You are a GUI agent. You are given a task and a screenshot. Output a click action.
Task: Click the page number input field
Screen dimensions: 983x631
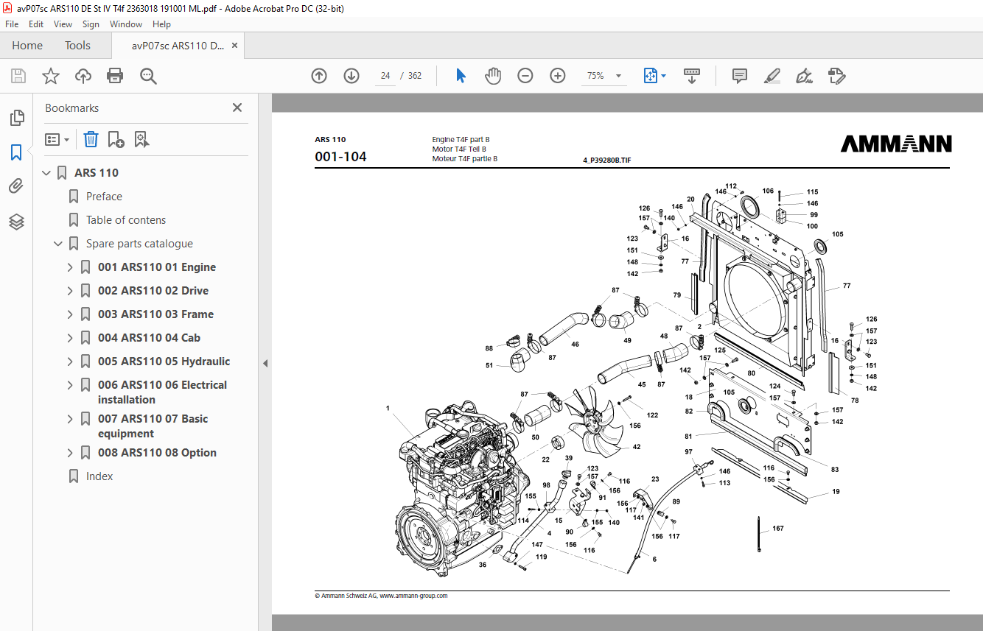point(385,76)
